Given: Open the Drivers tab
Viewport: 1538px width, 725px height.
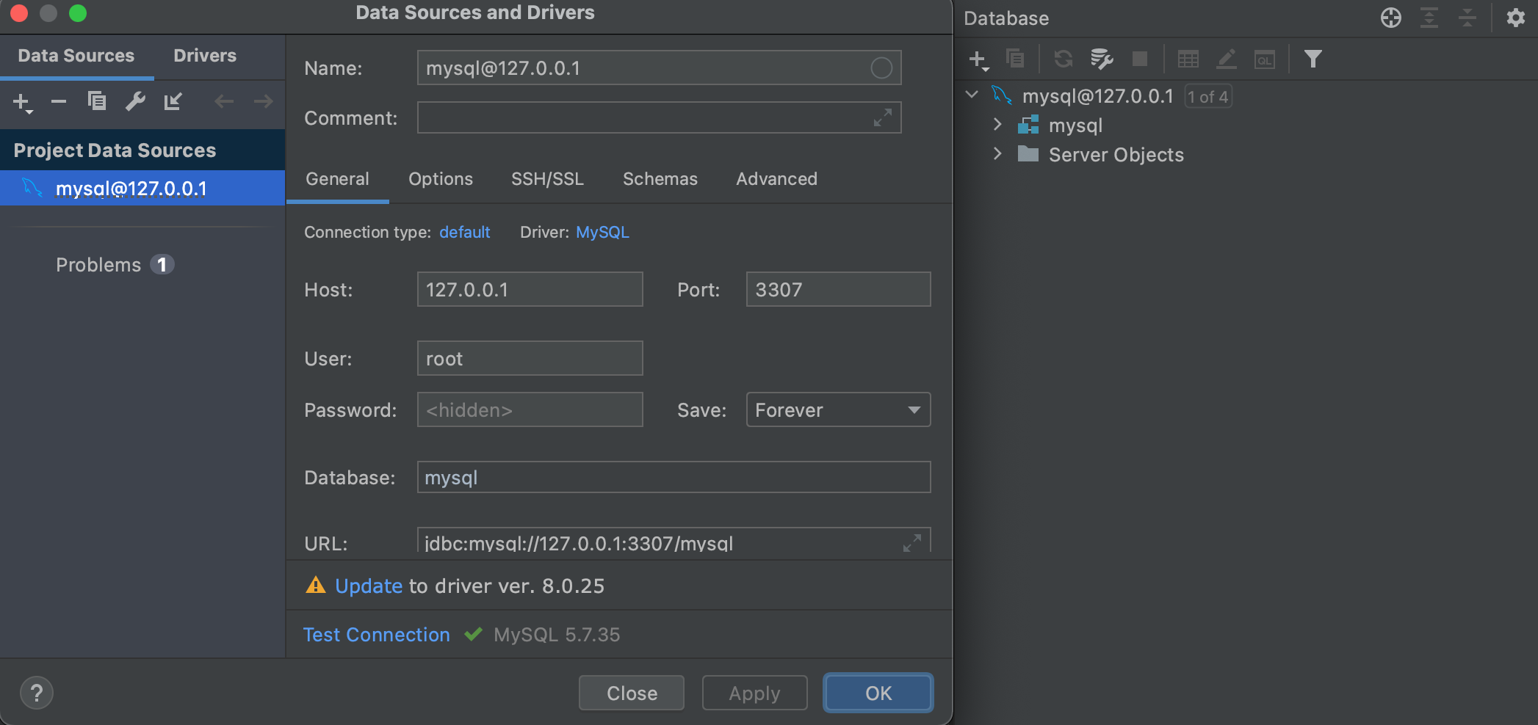Looking at the screenshot, I should click(205, 56).
